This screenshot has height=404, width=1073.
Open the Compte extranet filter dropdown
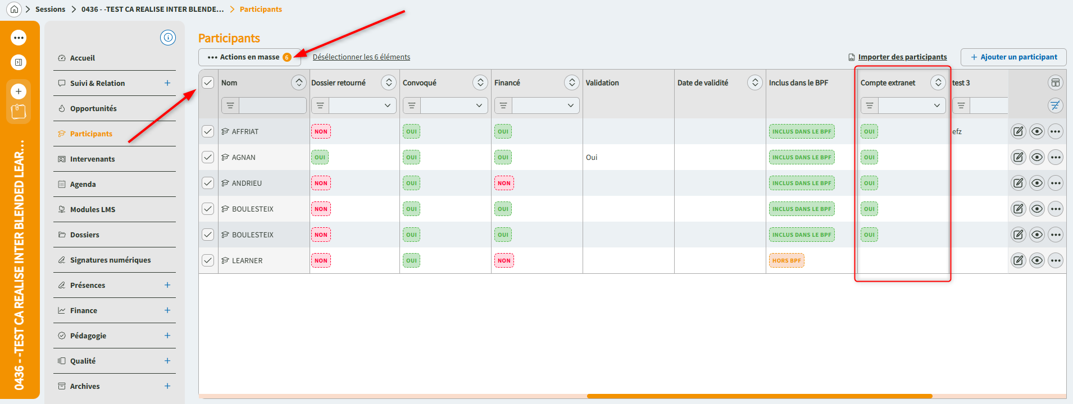[x=912, y=105]
